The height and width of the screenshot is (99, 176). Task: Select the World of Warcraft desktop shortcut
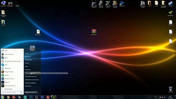pyautogui.click(x=115, y=4)
